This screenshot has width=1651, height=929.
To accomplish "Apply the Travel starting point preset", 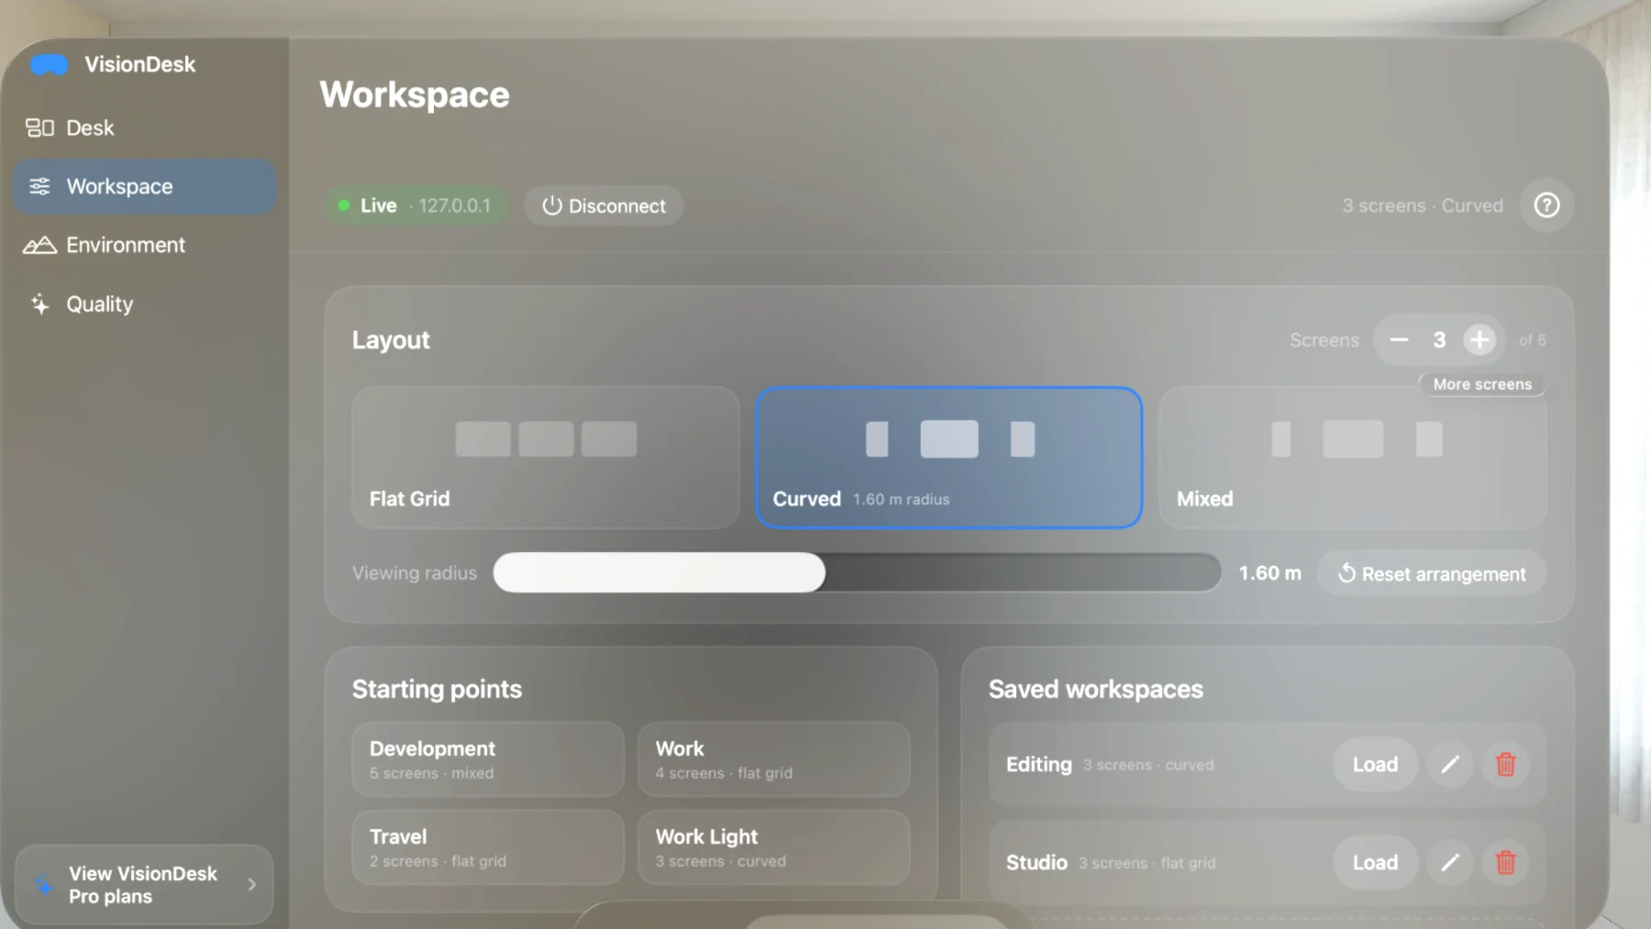I will coord(488,847).
